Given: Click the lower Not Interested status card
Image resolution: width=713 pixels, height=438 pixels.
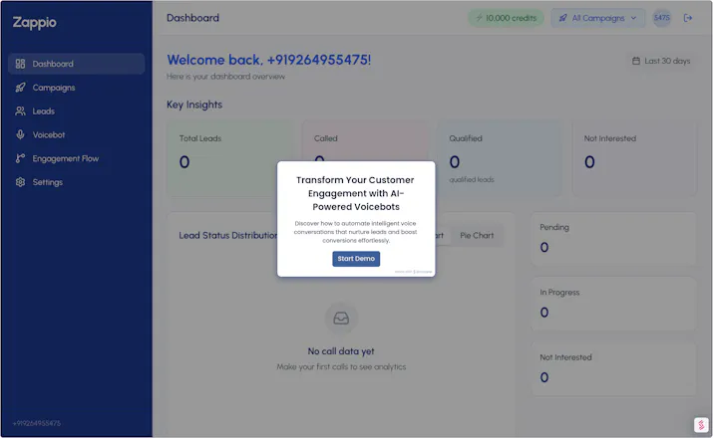Looking at the screenshot, I should pyautogui.click(x=613, y=369).
